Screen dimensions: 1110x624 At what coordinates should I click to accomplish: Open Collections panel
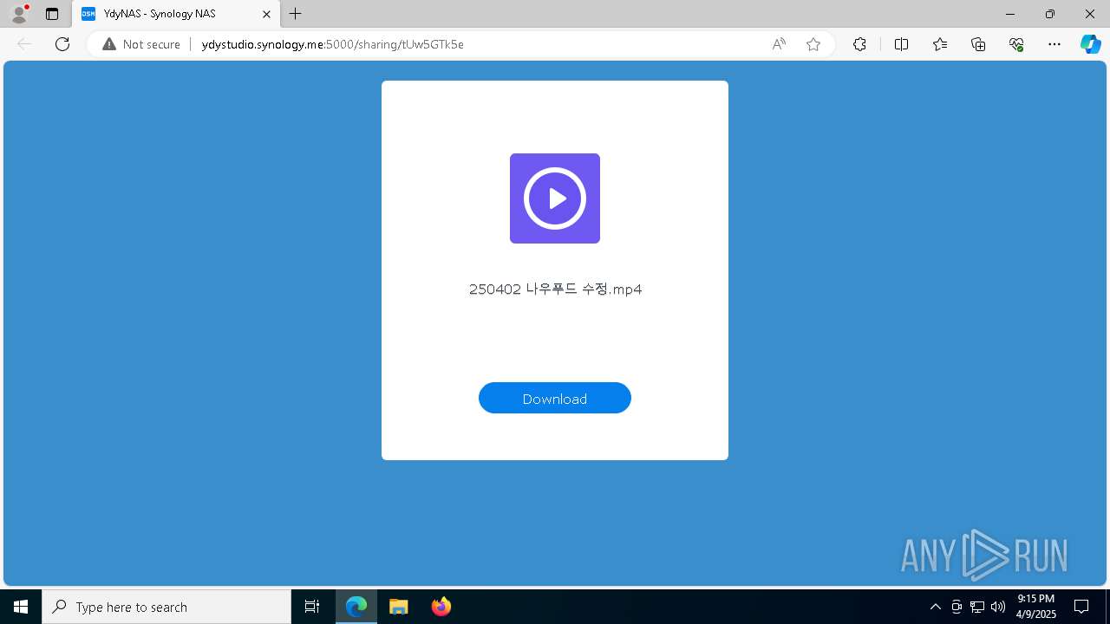[978, 44]
